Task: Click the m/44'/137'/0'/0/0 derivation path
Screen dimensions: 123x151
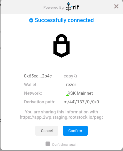Action: pos(81,102)
